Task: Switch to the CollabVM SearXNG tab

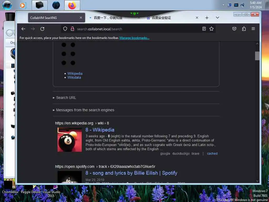Action: 57,18
